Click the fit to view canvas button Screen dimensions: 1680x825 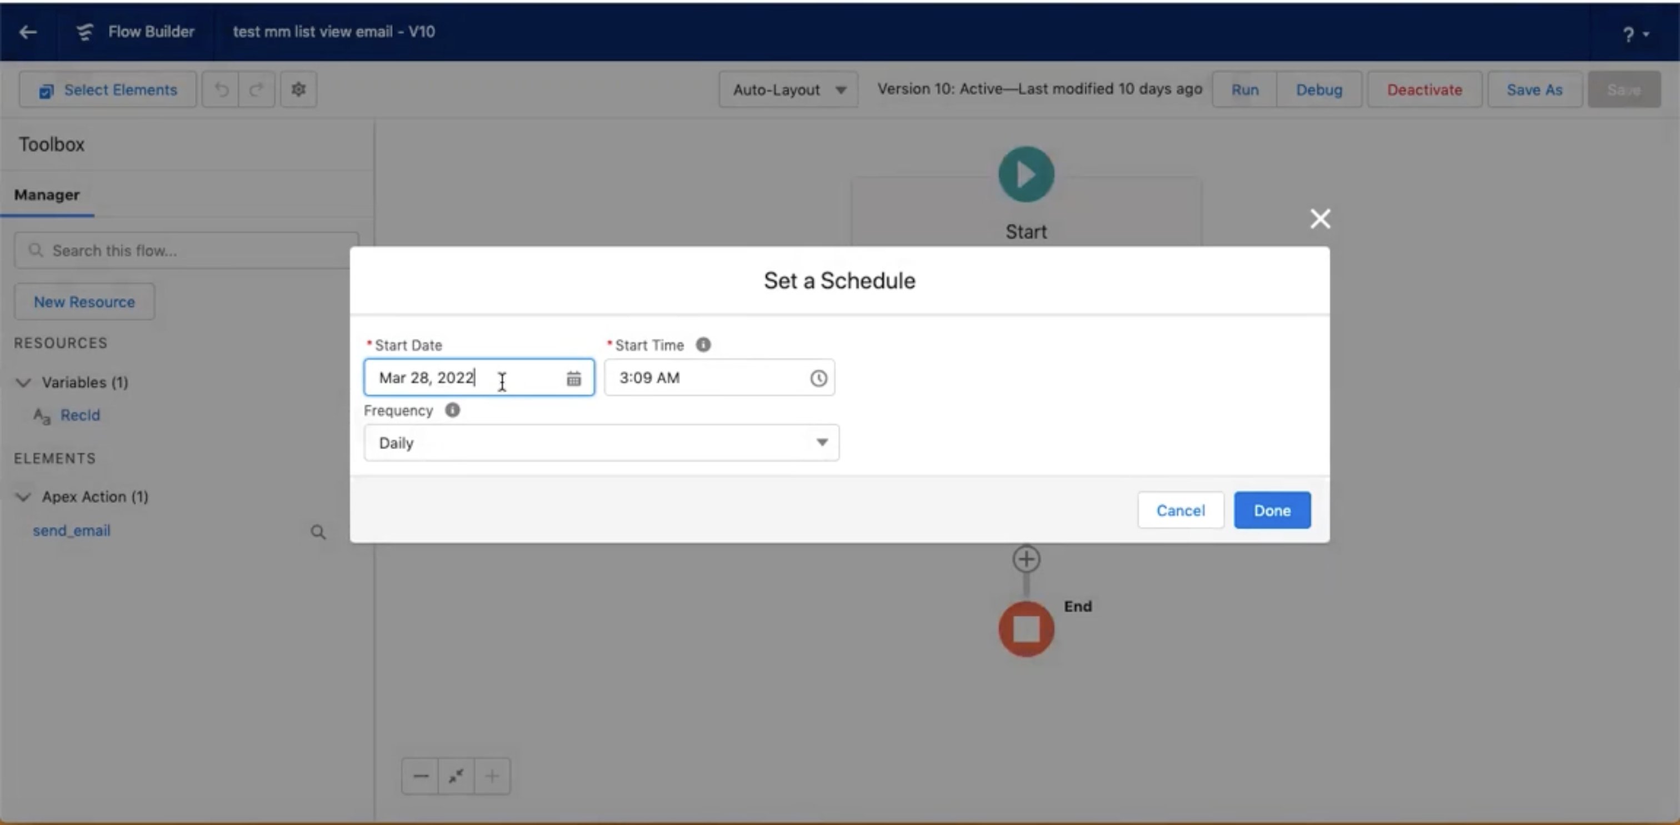tap(456, 776)
